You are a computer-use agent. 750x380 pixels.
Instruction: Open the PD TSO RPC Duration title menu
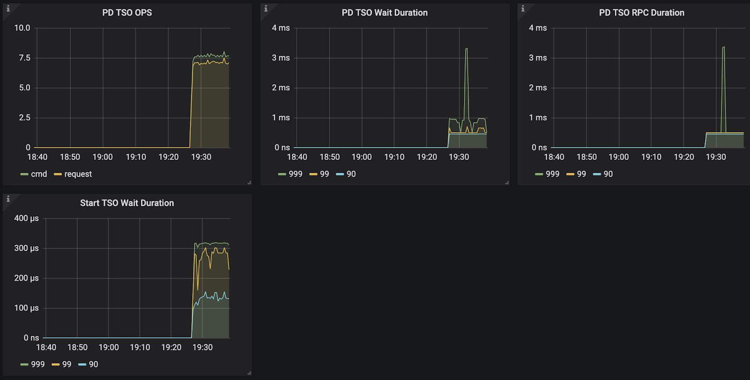click(641, 13)
